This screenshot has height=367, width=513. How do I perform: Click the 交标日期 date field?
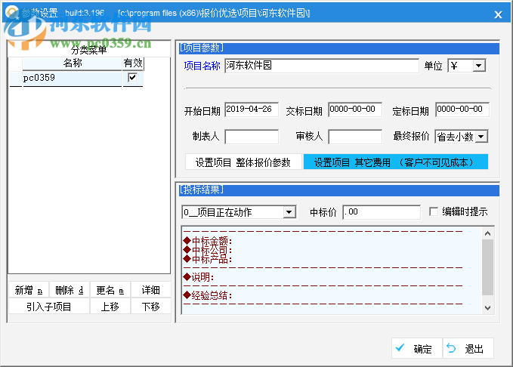(x=355, y=109)
